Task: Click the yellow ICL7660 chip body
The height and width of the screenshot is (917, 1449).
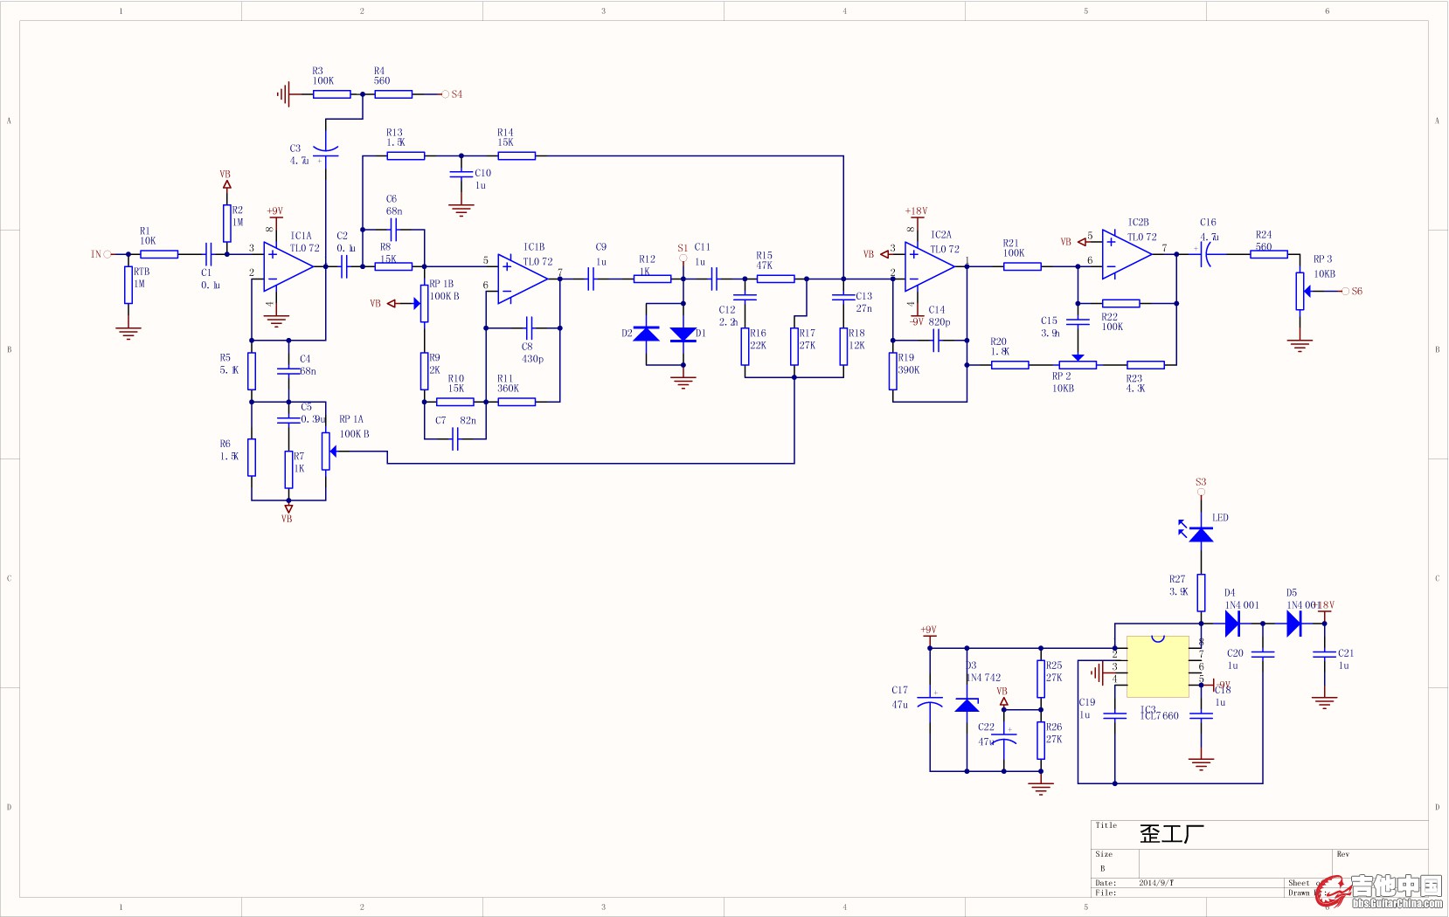Action: pos(1157,666)
